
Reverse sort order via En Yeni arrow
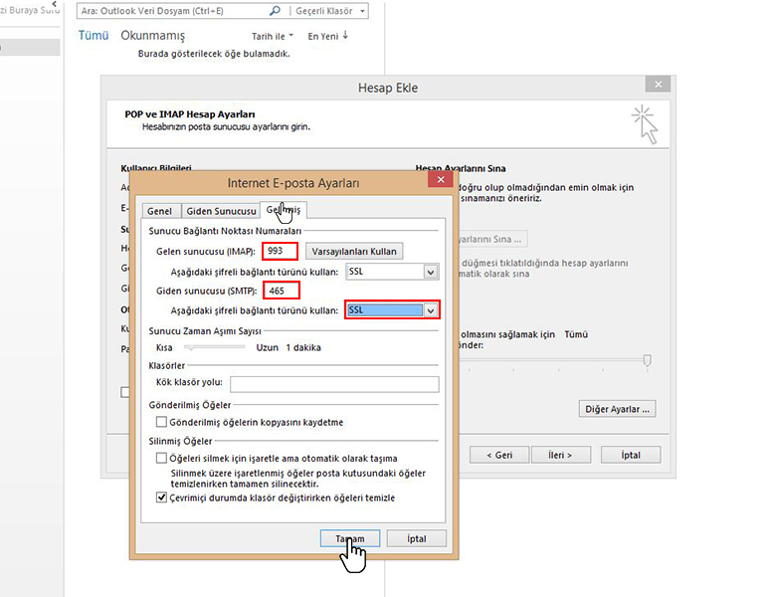tap(346, 36)
